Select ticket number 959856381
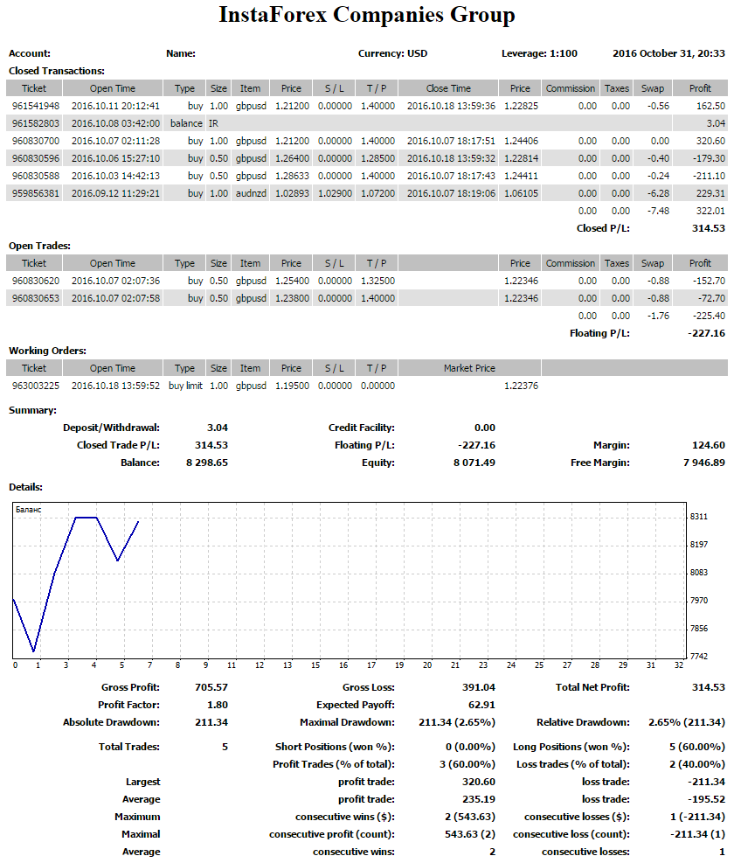 point(35,194)
